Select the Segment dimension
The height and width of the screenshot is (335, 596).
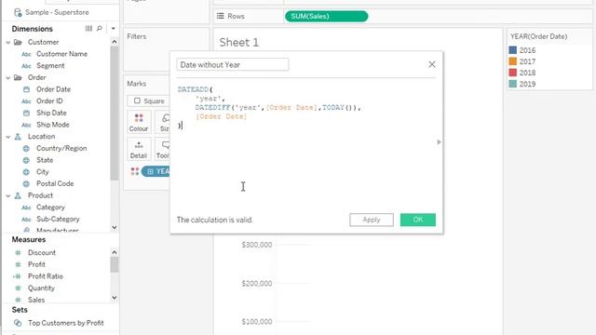point(50,66)
